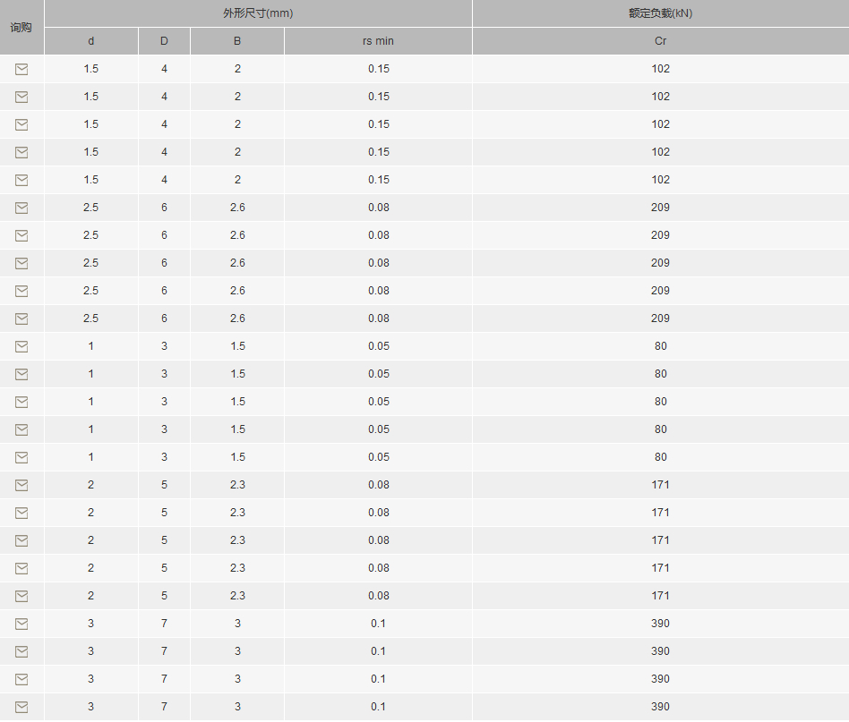Click the inquiry envelope of first Cr 171 row
Screen dimensions: 849x722
(x=21, y=485)
